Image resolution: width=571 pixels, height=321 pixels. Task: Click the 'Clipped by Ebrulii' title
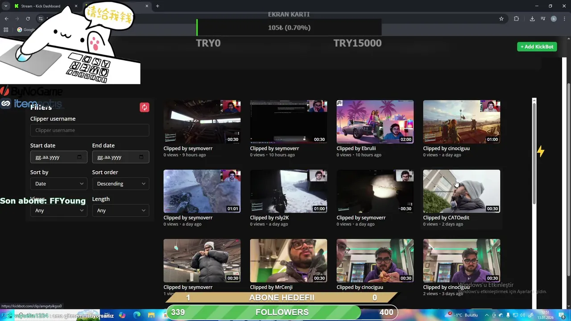pyautogui.click(x=356, y=148)
